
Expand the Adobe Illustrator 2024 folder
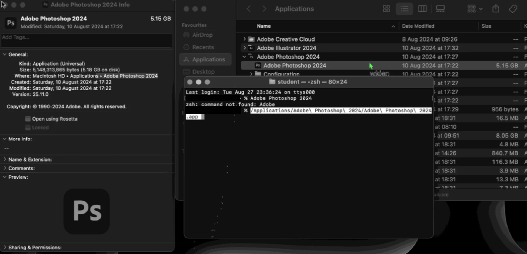pos(244,48)
